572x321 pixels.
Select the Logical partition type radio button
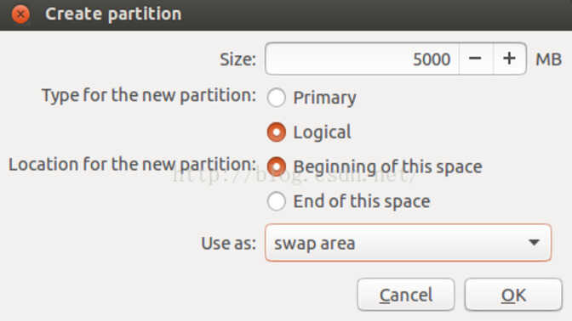point(276,132)
